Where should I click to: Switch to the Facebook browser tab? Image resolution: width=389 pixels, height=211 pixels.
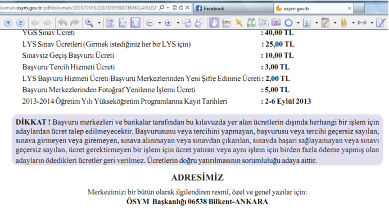tap(233, 8)
